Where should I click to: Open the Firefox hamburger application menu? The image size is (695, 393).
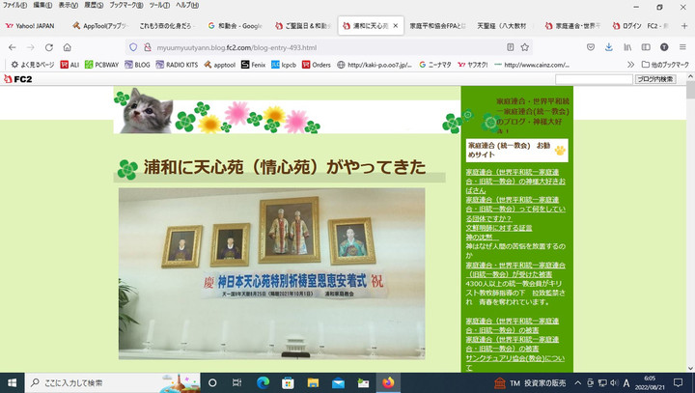pos(683,46)
